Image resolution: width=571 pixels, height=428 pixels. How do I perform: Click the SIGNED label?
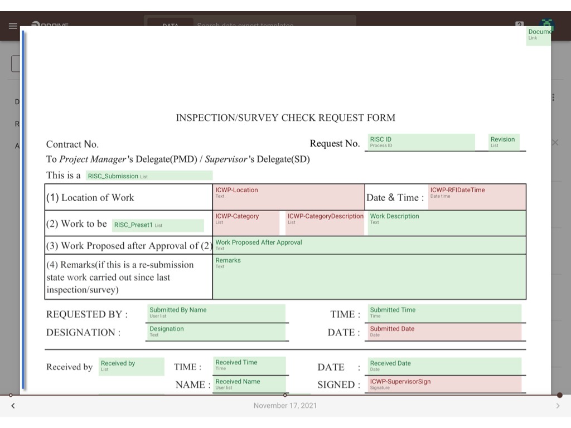coord(338,385)
